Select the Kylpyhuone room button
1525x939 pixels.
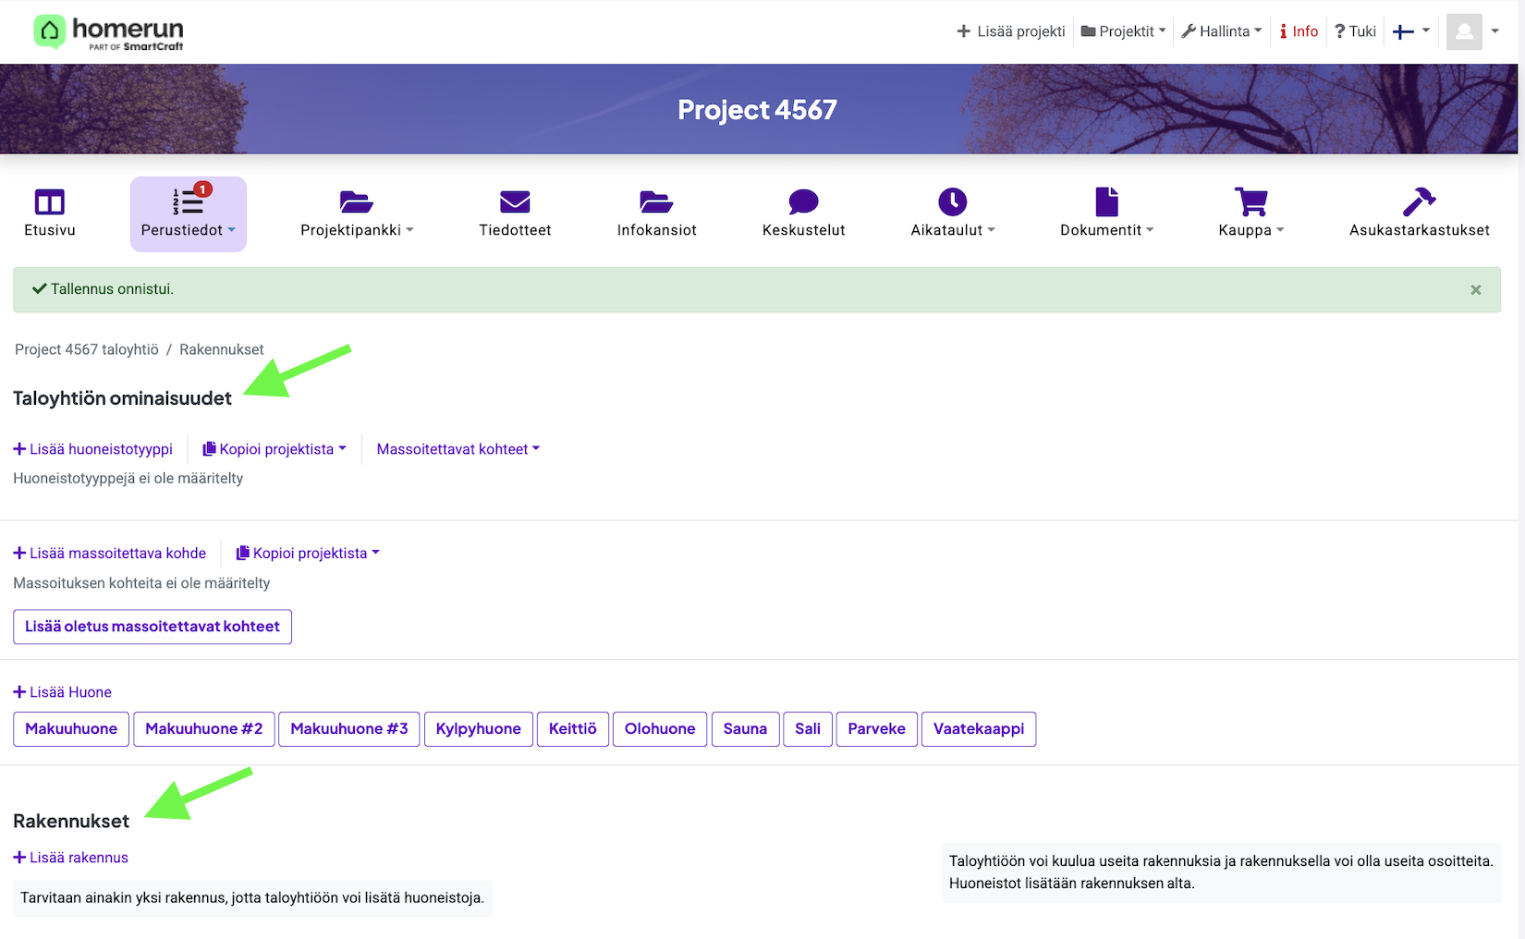(x=478, y=729)
